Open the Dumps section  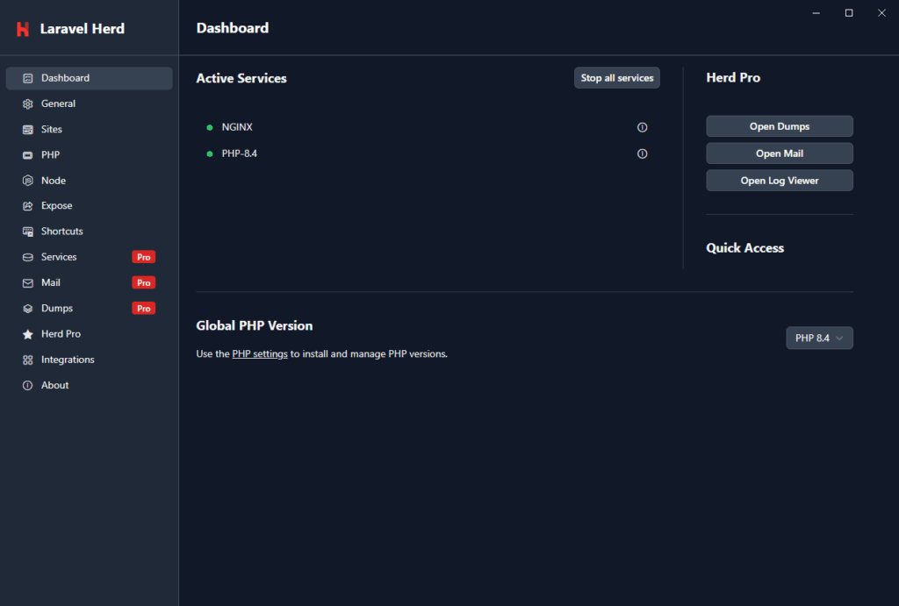click(x=89, y=308)
